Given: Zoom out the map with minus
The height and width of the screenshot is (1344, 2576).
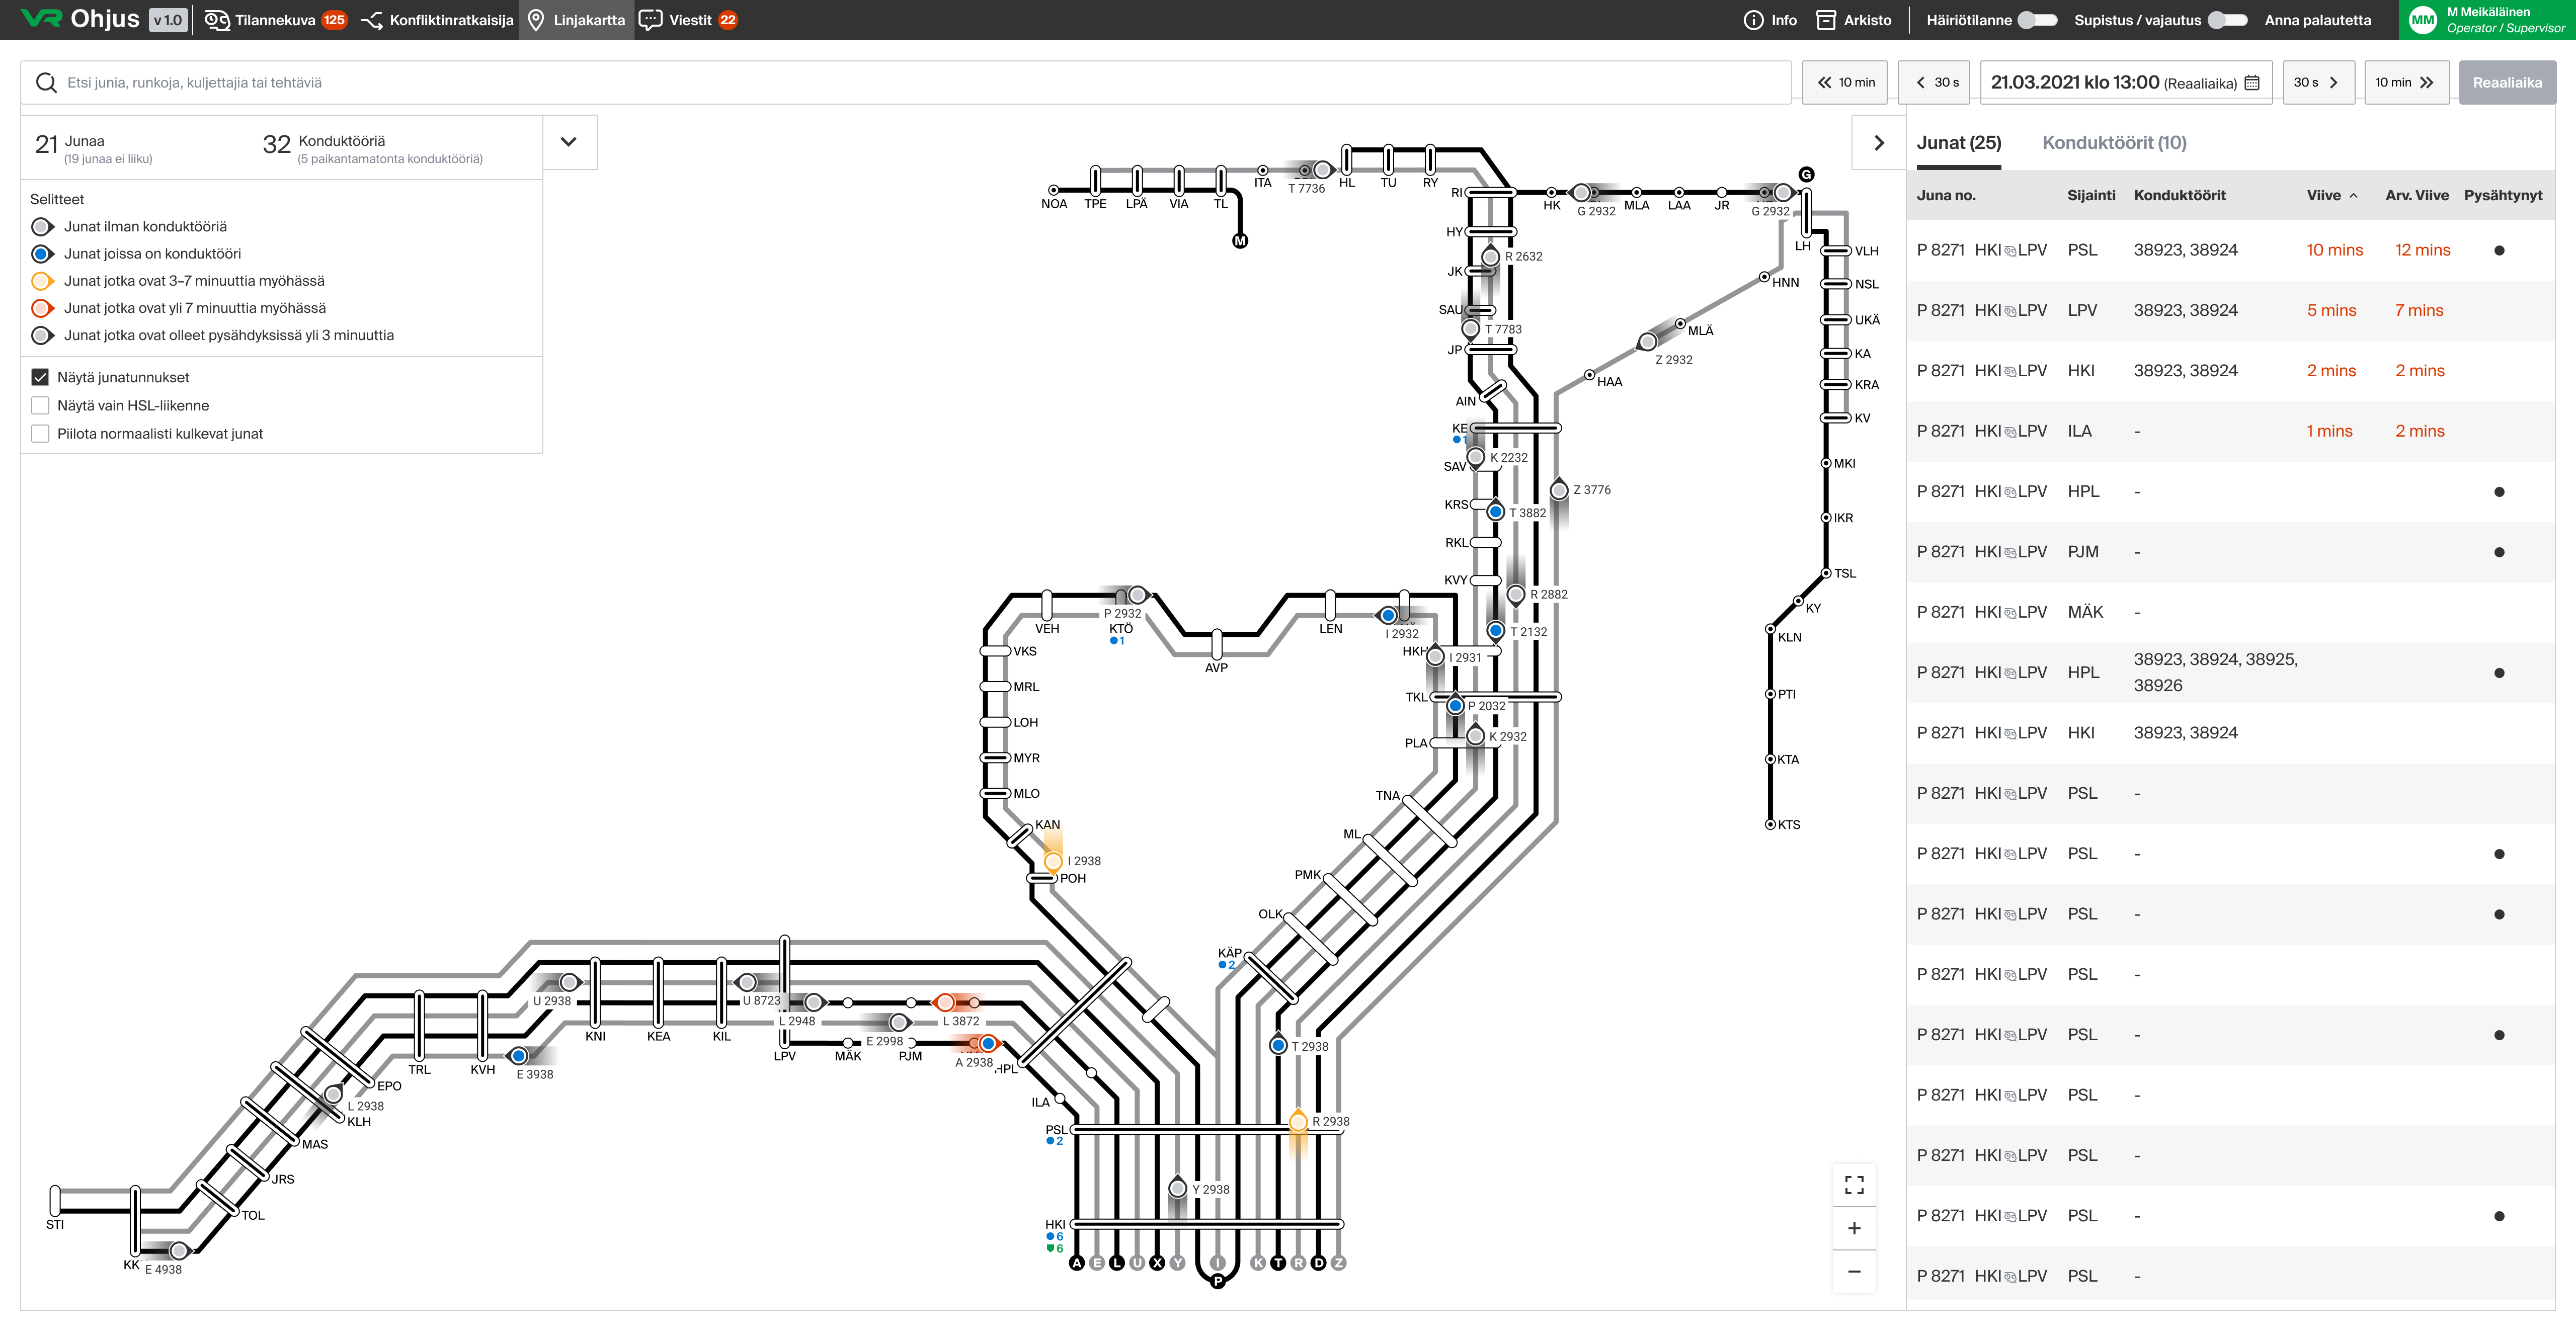Looking at the screenshot, I should (x=1854, y=1271).
